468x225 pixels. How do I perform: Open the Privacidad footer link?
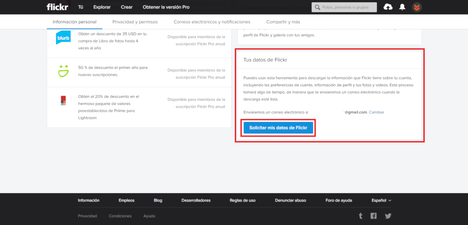pos(88,216)
